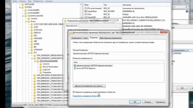Select VEN_10EC&DEV_8136 tree item
The height and width of the screenshot is (108, 193).
point(49,75)
